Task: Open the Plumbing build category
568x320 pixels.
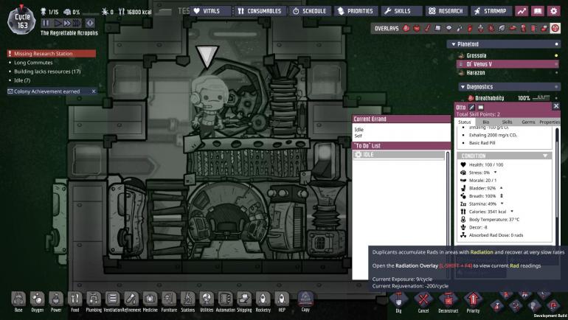Action: (x=94, y=299)
